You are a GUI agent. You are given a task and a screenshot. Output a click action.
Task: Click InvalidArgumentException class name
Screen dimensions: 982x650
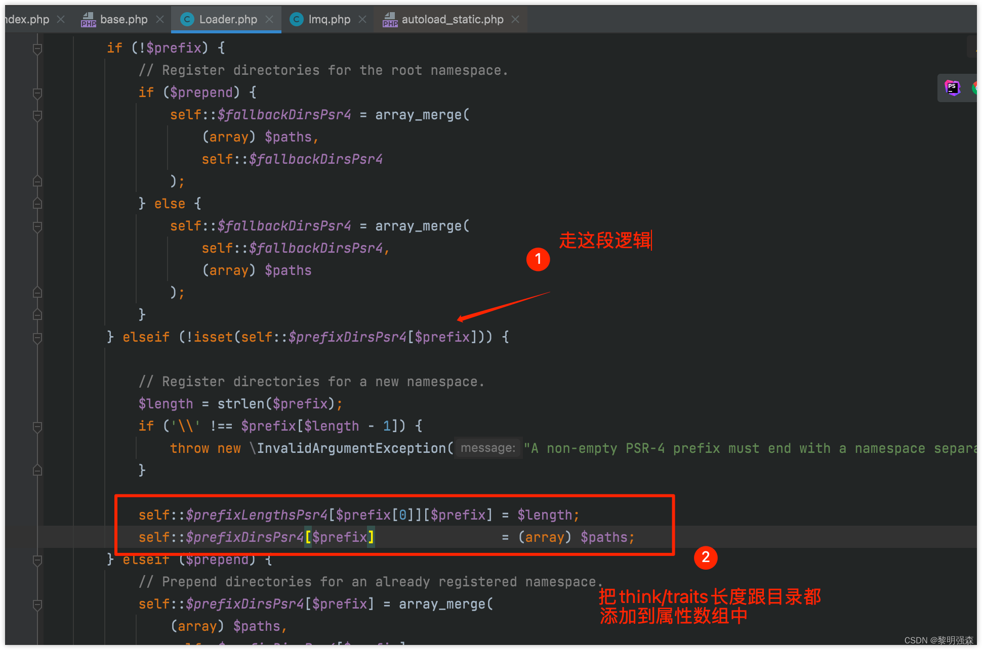coord(351,448)
